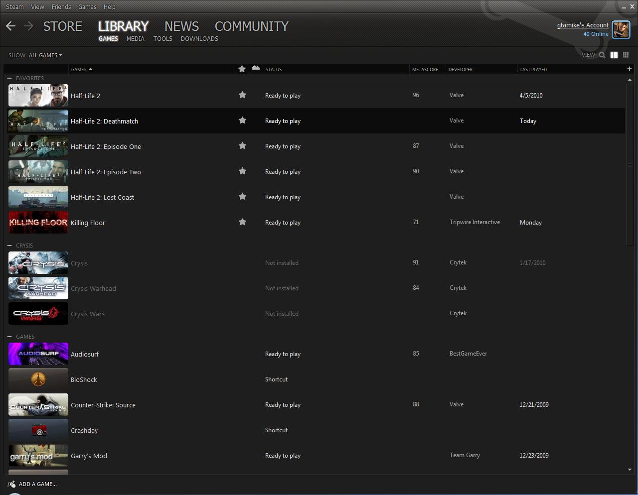
Task: Click the user avatar picture
Action: pos(621,30)
